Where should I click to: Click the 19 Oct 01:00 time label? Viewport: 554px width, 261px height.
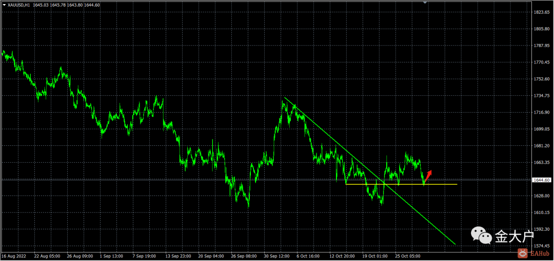click(375, 256)
